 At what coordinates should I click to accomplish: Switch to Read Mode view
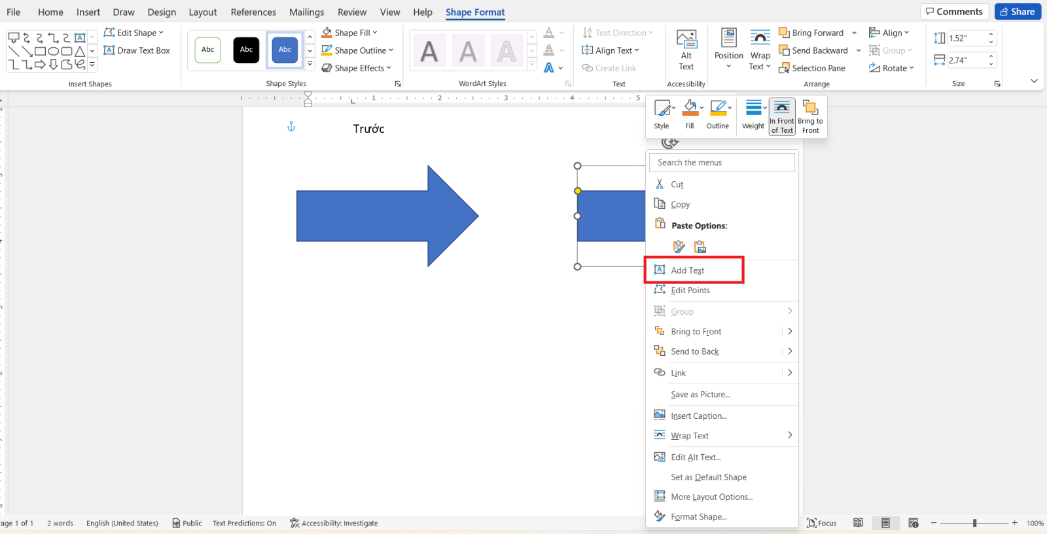(x=858, y=523)
